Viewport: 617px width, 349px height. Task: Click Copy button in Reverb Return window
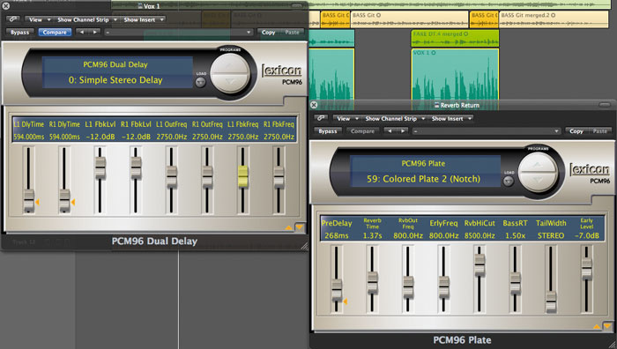(576, 131)
